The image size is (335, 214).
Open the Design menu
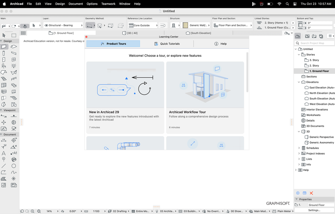click(x=60, y=4)
